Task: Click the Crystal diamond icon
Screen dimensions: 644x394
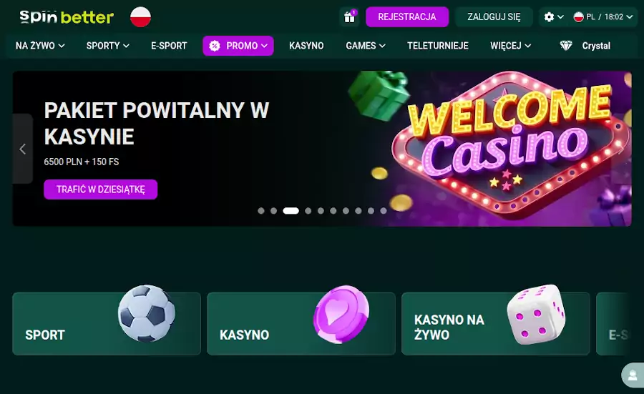Action: point(566,46)
